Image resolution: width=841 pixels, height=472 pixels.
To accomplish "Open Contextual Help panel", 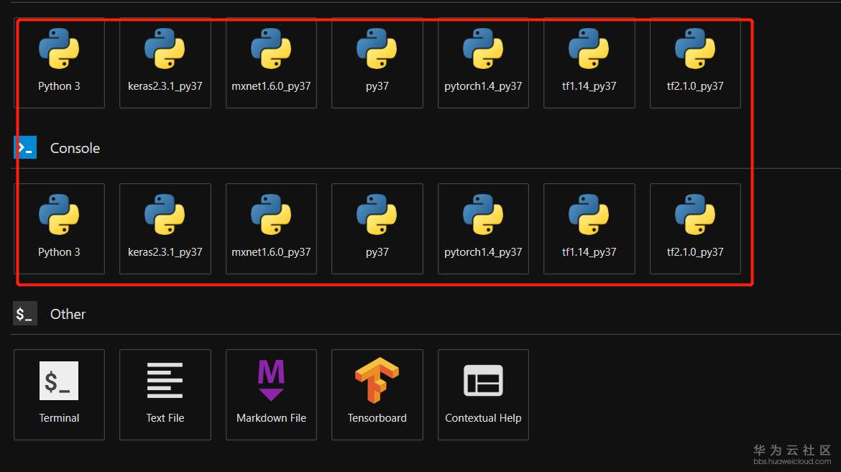I will 483,394.
